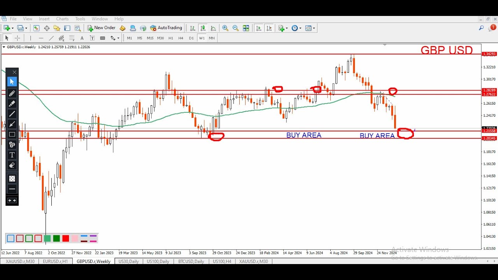The height and width of the screenshot is (280, 498).
Task: Select the pencil tool in annotation toolbar
Action: coord(12,93)
